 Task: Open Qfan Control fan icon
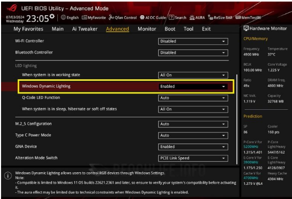111,17
